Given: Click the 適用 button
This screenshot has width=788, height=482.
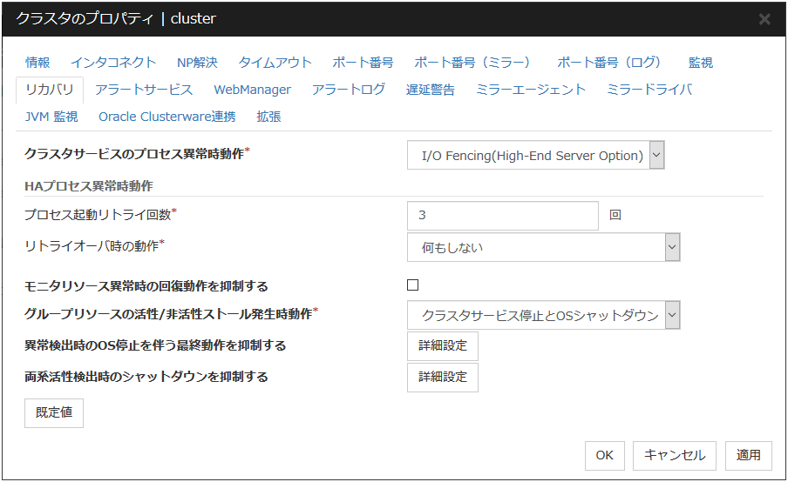Looking at the screenshot, I should (748, 455).
